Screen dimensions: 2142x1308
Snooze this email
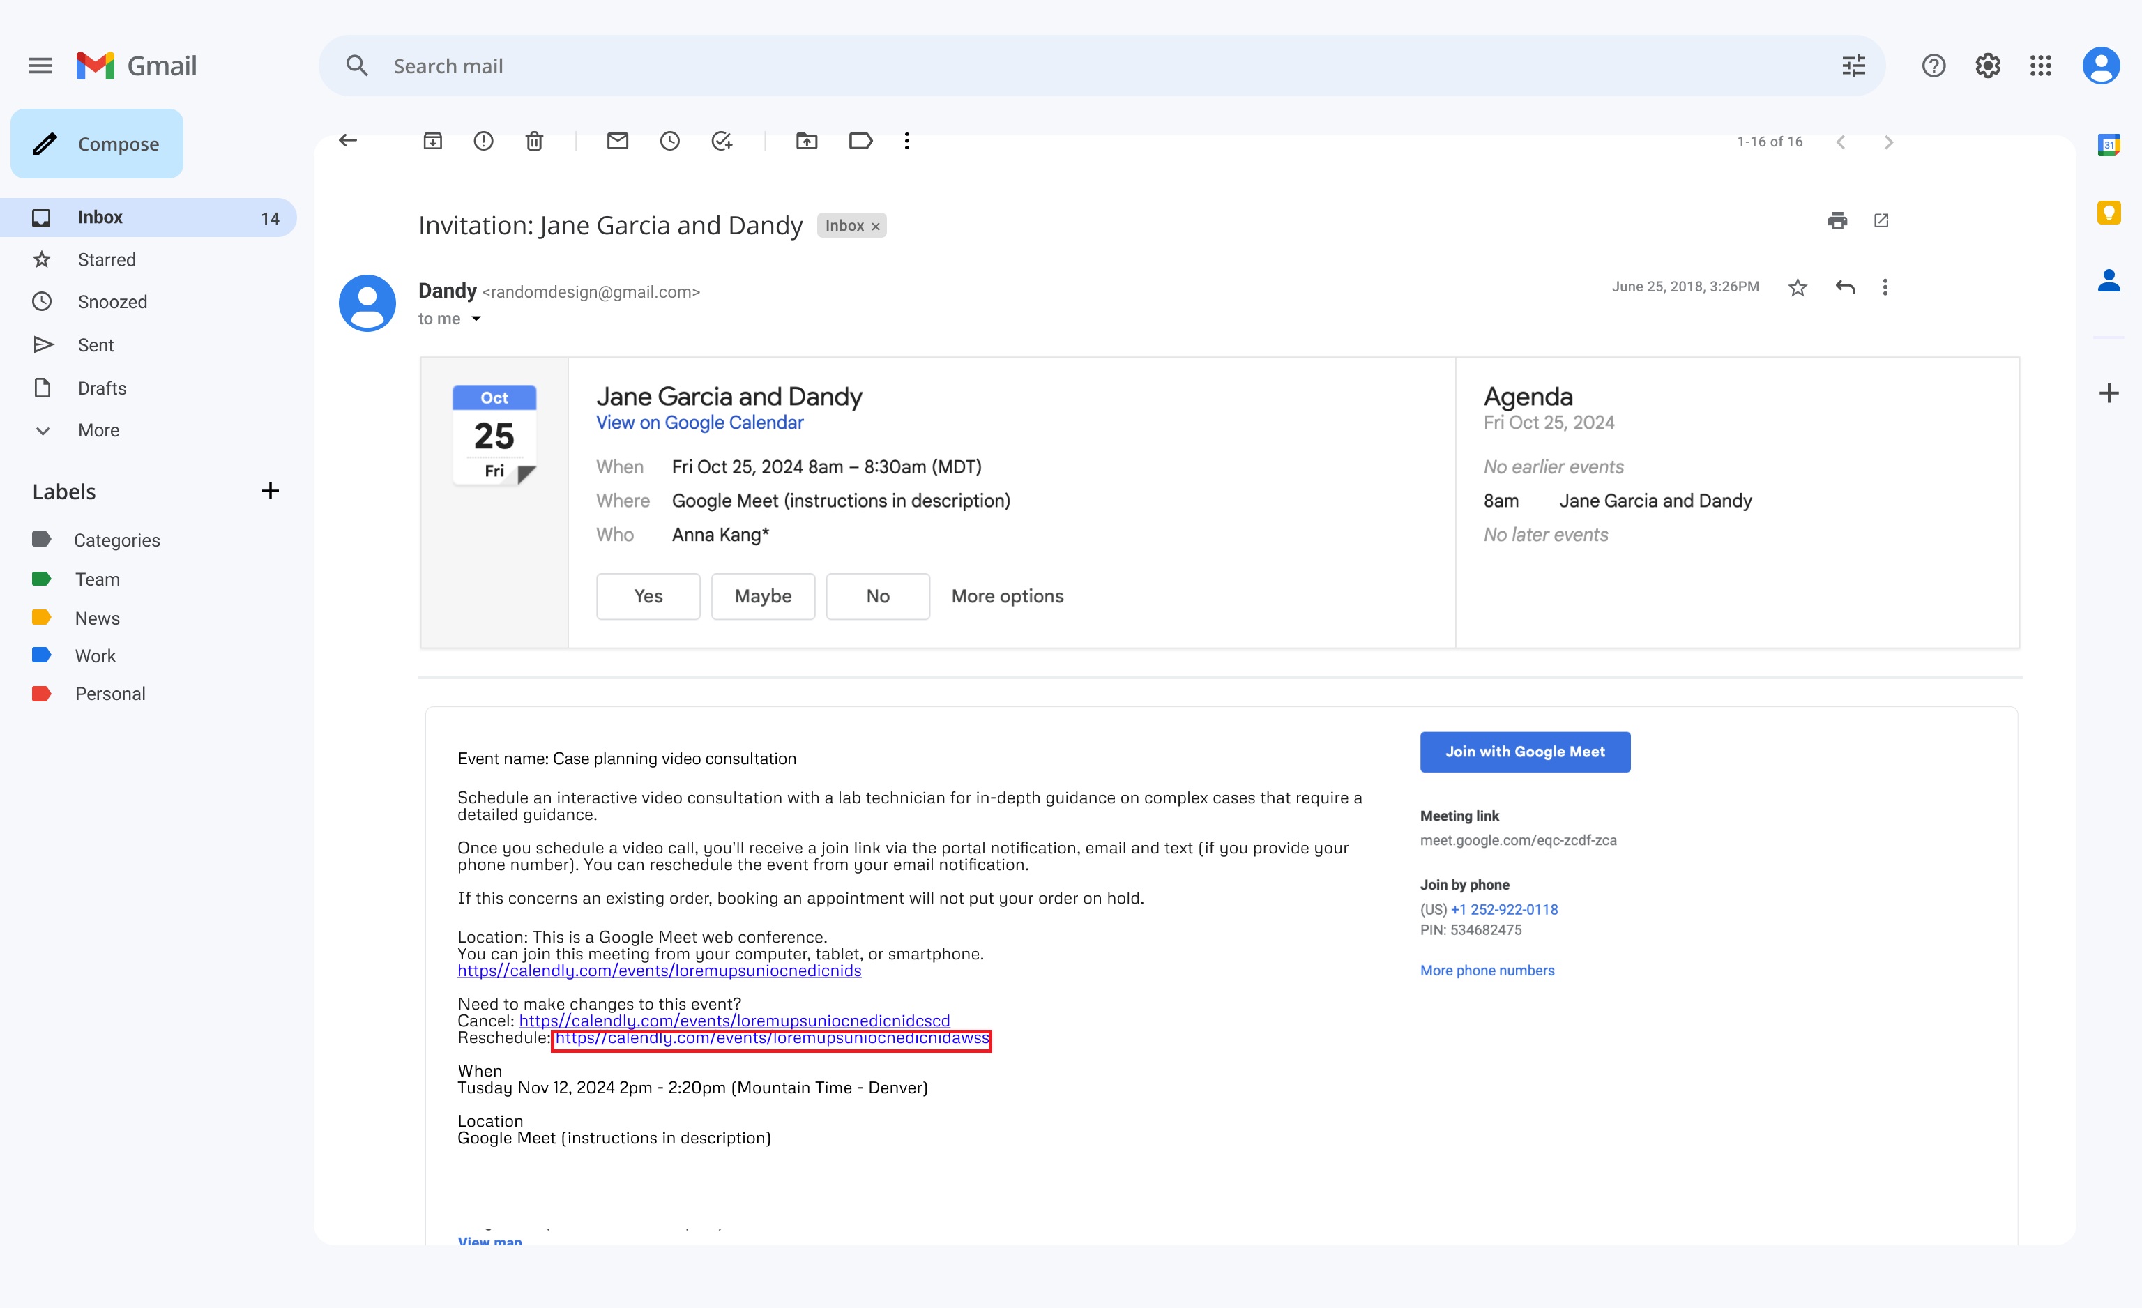[x=669, y=141]
